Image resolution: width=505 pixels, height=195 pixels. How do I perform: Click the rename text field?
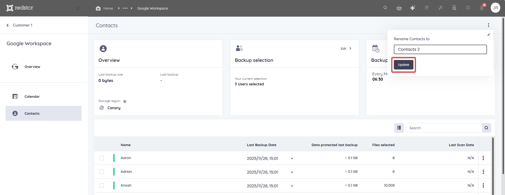[440, 49]
